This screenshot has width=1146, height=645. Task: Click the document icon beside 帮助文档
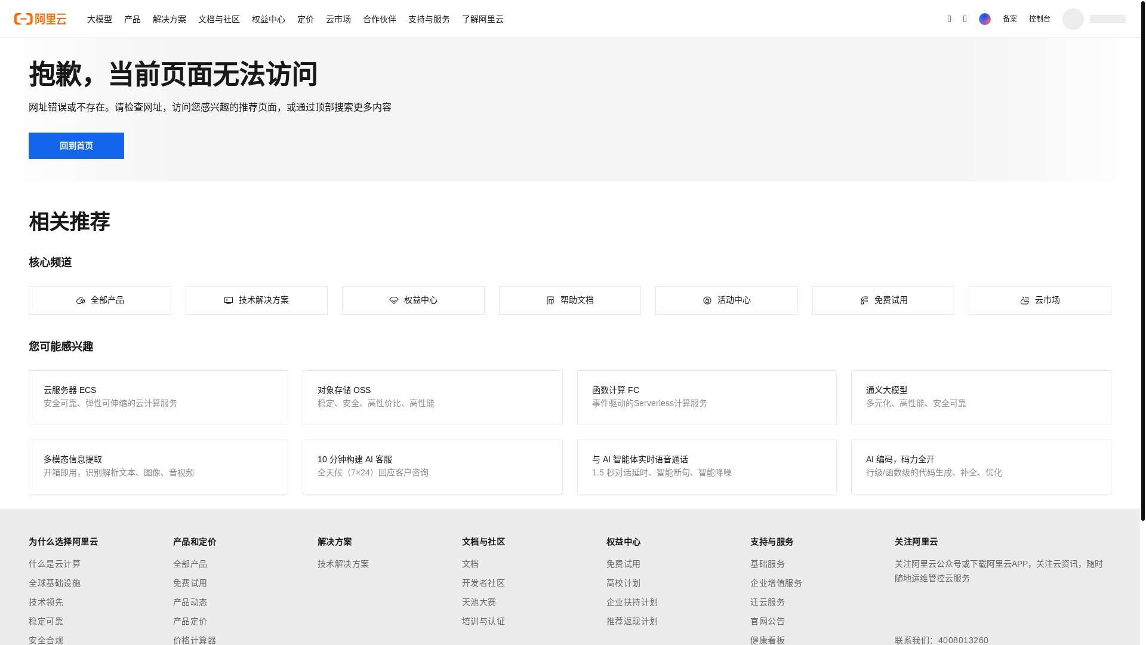pos(550,300)
